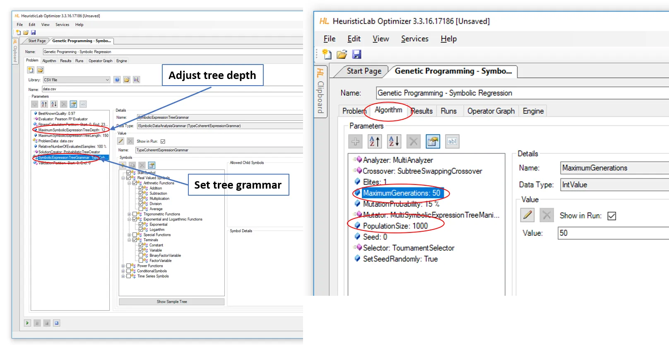Check the Average symbol checkbox

click(x=141, y=209)
